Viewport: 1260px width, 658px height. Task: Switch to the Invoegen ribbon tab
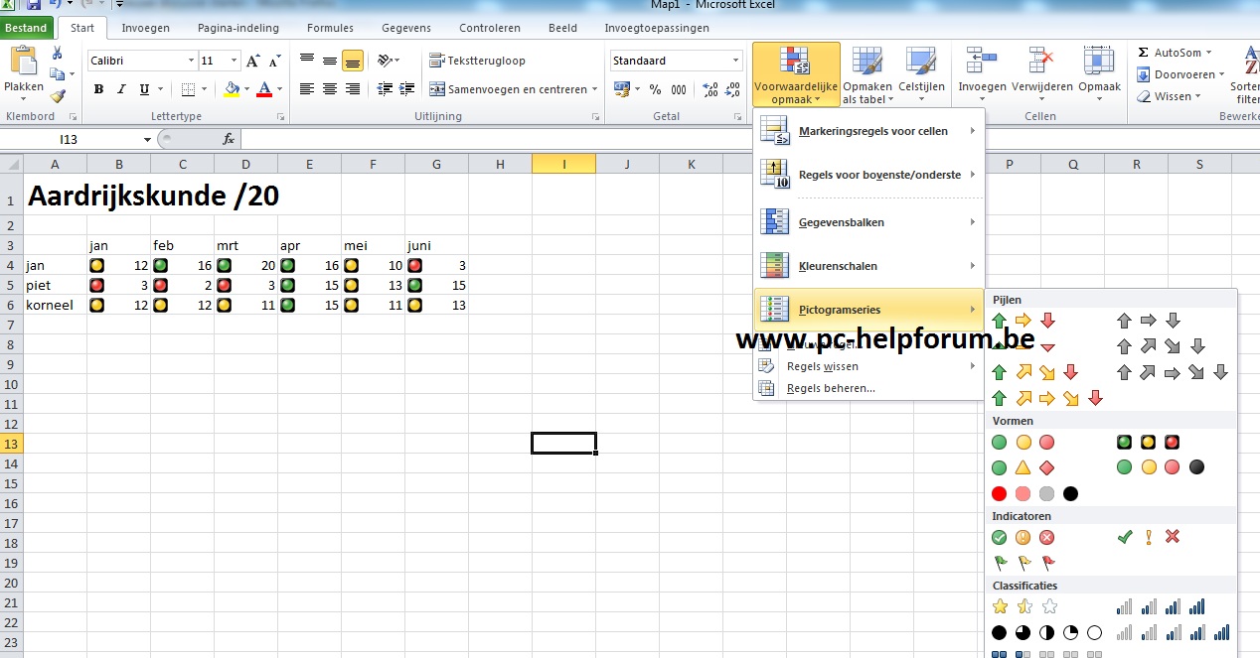[x=145, y=28]
